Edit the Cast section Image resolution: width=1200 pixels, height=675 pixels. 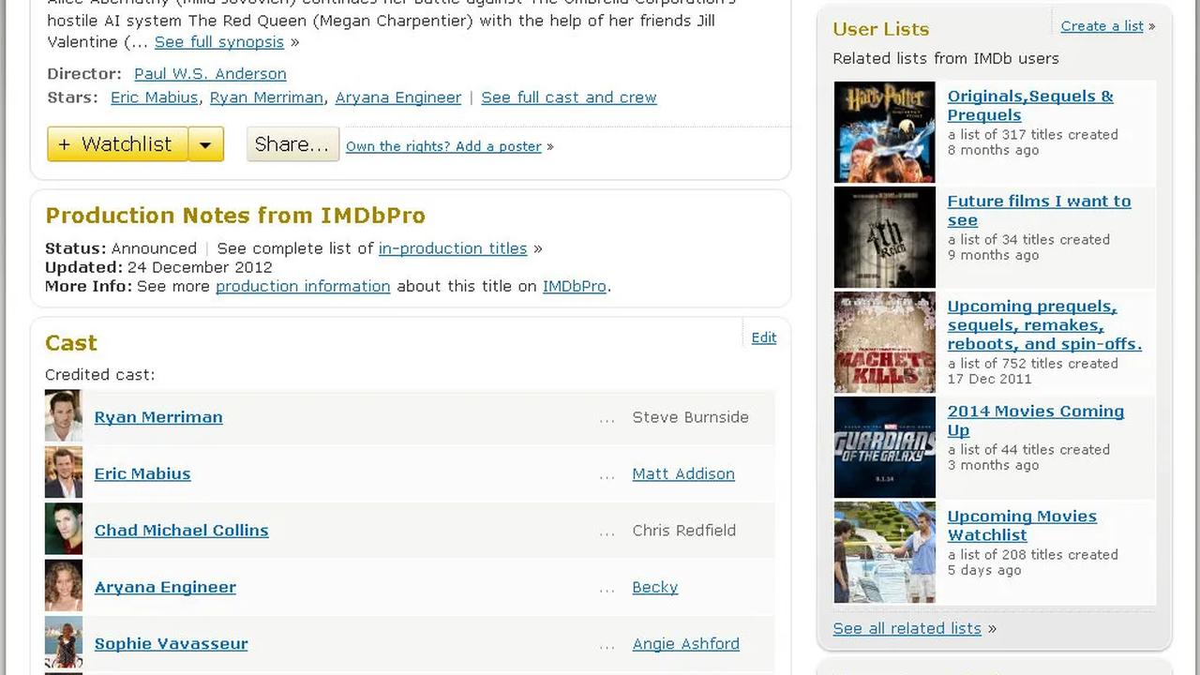[764, 337]
